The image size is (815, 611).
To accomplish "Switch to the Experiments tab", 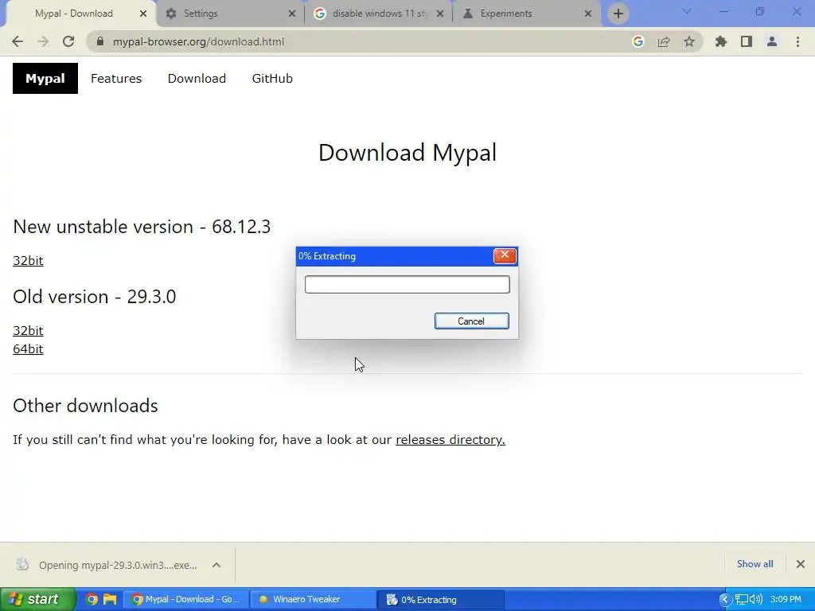I will pos(527,14).
